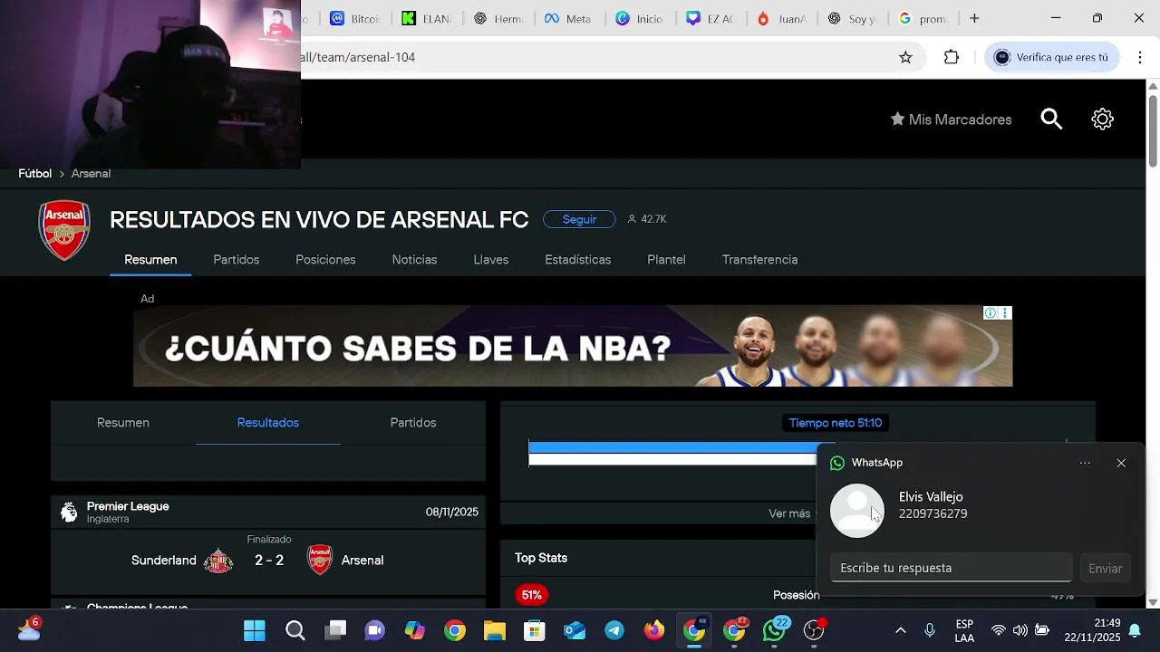1160x652 pixels.
Task: Open a new Chrome tab
Action: pyautogui.click(x=974, y=18)
